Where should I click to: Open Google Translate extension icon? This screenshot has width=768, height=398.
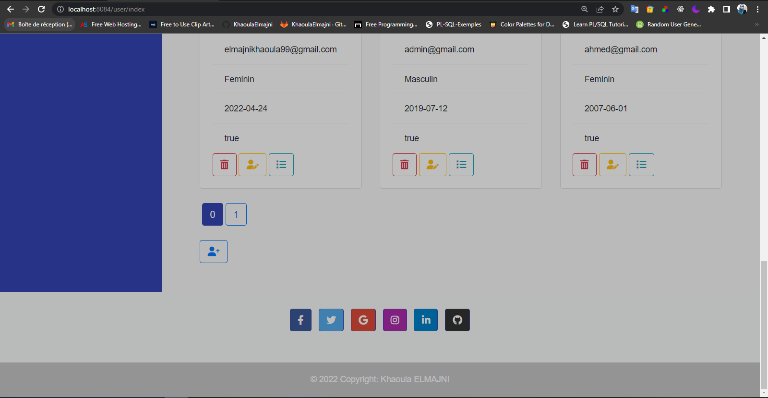[635, 9]
